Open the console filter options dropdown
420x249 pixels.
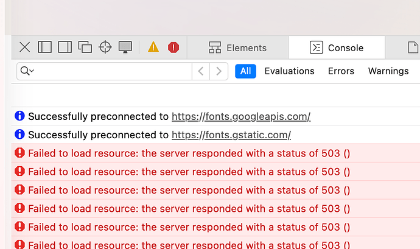coord(27,71)
